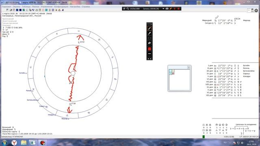Image resolution: width=260 pixels, height=146 pixels.
Task: Open the Гороскоп menu
Action: click(6, 6)
